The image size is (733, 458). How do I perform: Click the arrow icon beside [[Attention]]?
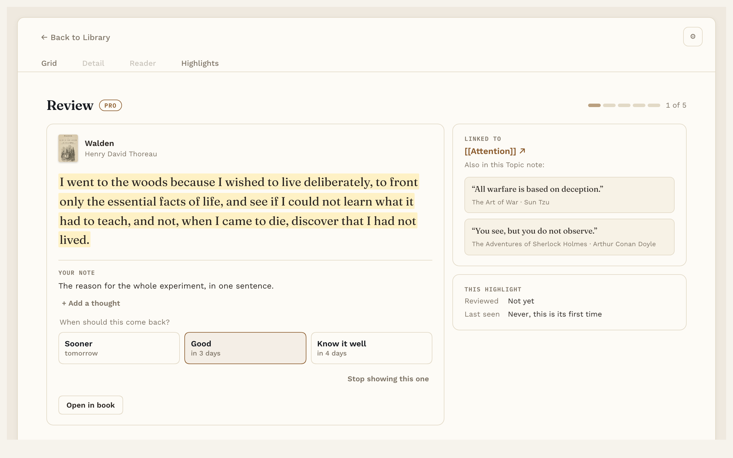tap(522, 151)
